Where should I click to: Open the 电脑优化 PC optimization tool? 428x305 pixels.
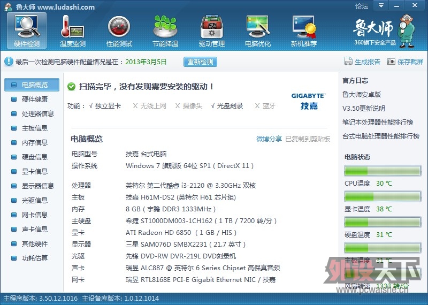tap(258, 31)
